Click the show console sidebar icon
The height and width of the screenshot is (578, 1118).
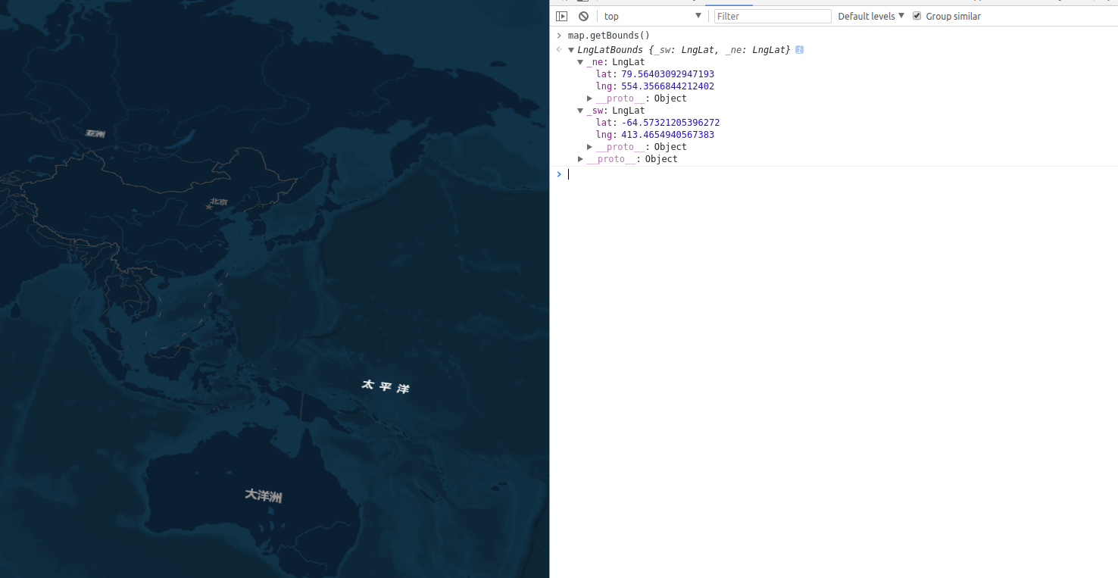pos(561,15)
